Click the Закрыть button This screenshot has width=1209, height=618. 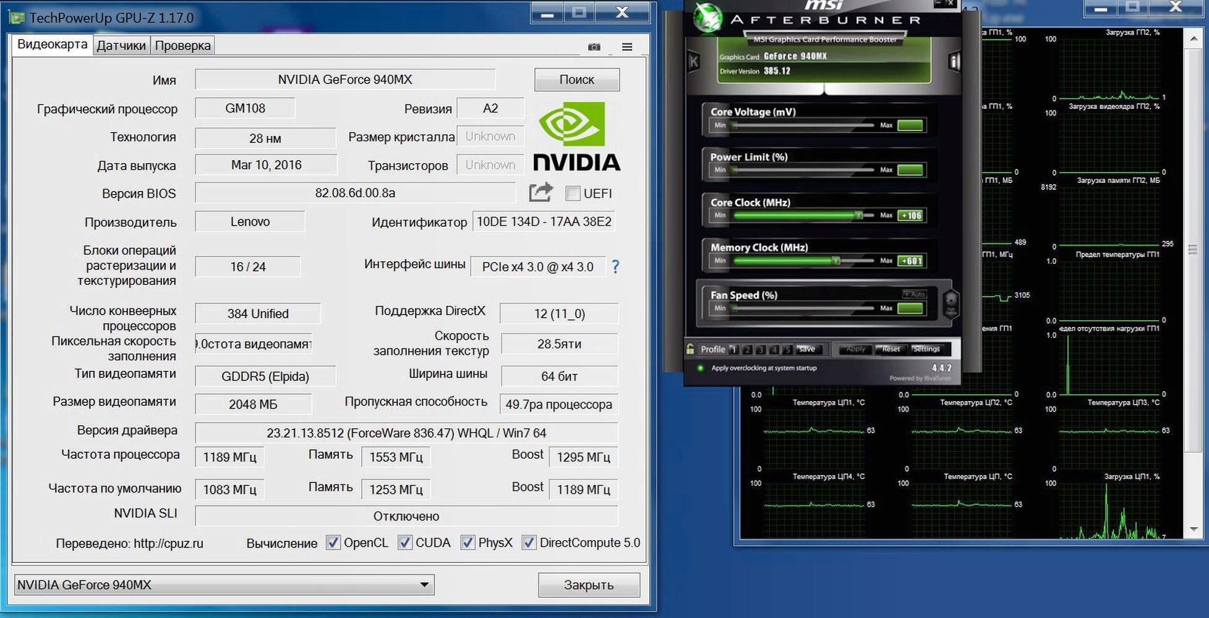589,585
